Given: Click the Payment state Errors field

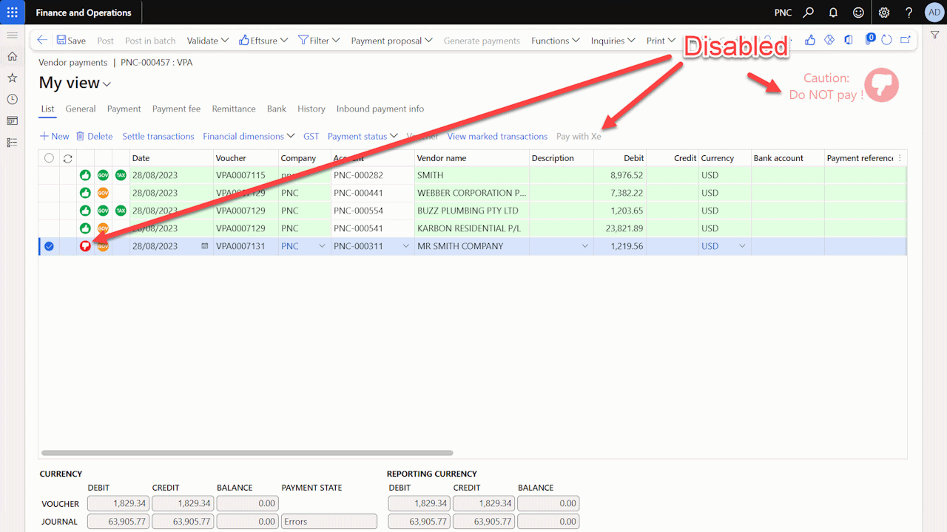Looking at the screenshot, I should pyautogui.click(x=329, y=522).
